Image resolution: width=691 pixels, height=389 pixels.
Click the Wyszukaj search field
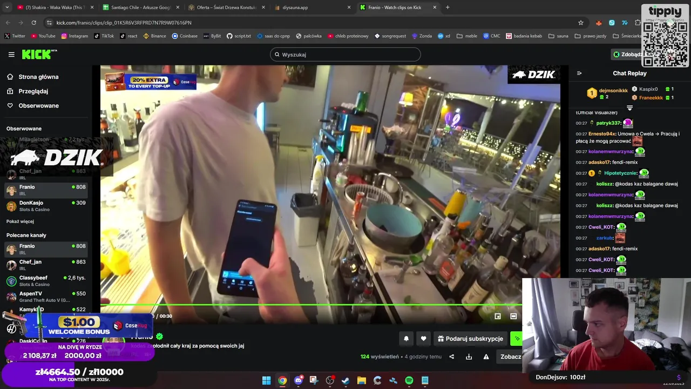pyautogui.click(x=345, y=55)
